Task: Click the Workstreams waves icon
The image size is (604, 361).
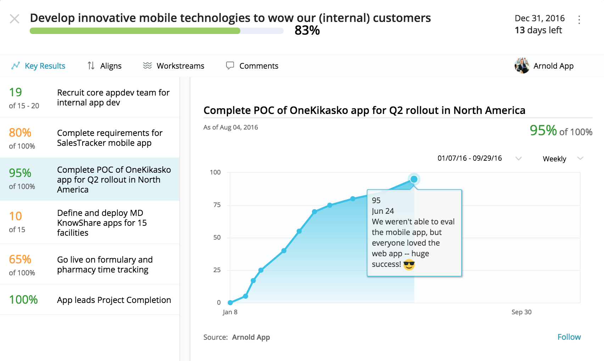Action: pyautogui.click(x=147, y=66)
